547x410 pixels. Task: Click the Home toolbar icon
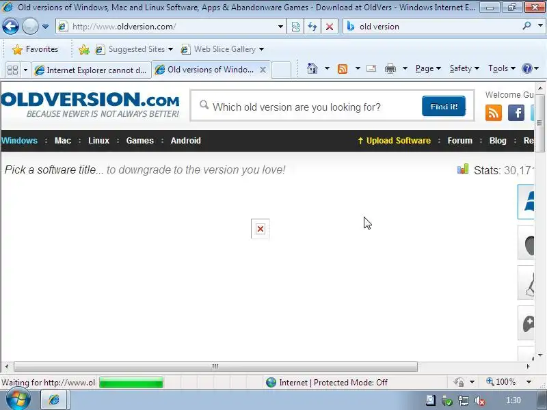pyautogui.click(x=312, y=68)
